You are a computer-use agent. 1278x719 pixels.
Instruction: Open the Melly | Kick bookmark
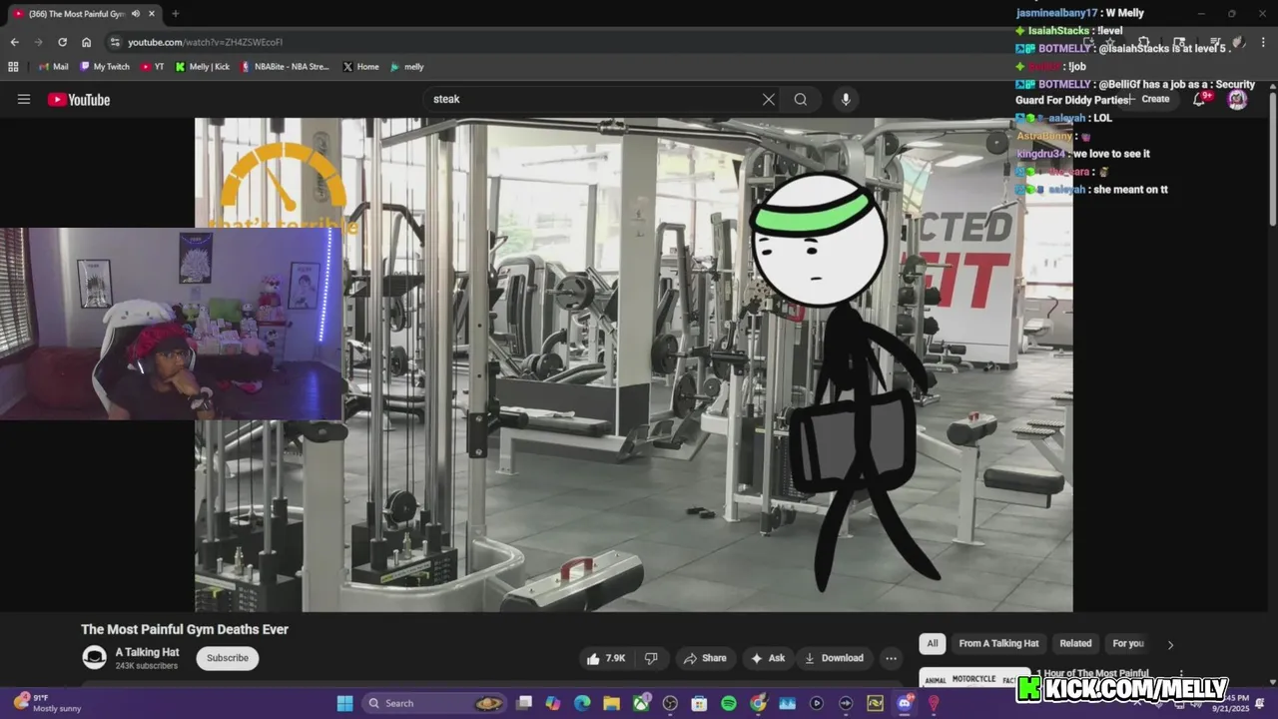tap(202, 67)
